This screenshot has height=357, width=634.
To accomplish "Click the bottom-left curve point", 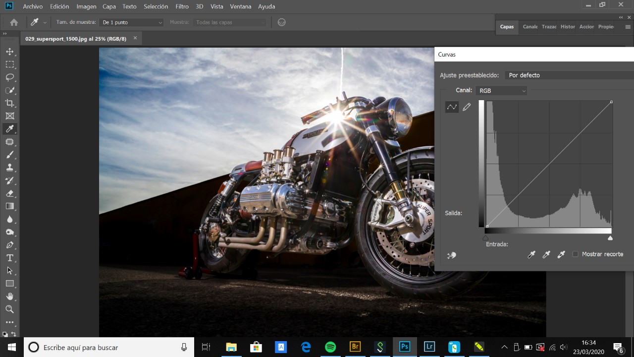I will 487,226.
